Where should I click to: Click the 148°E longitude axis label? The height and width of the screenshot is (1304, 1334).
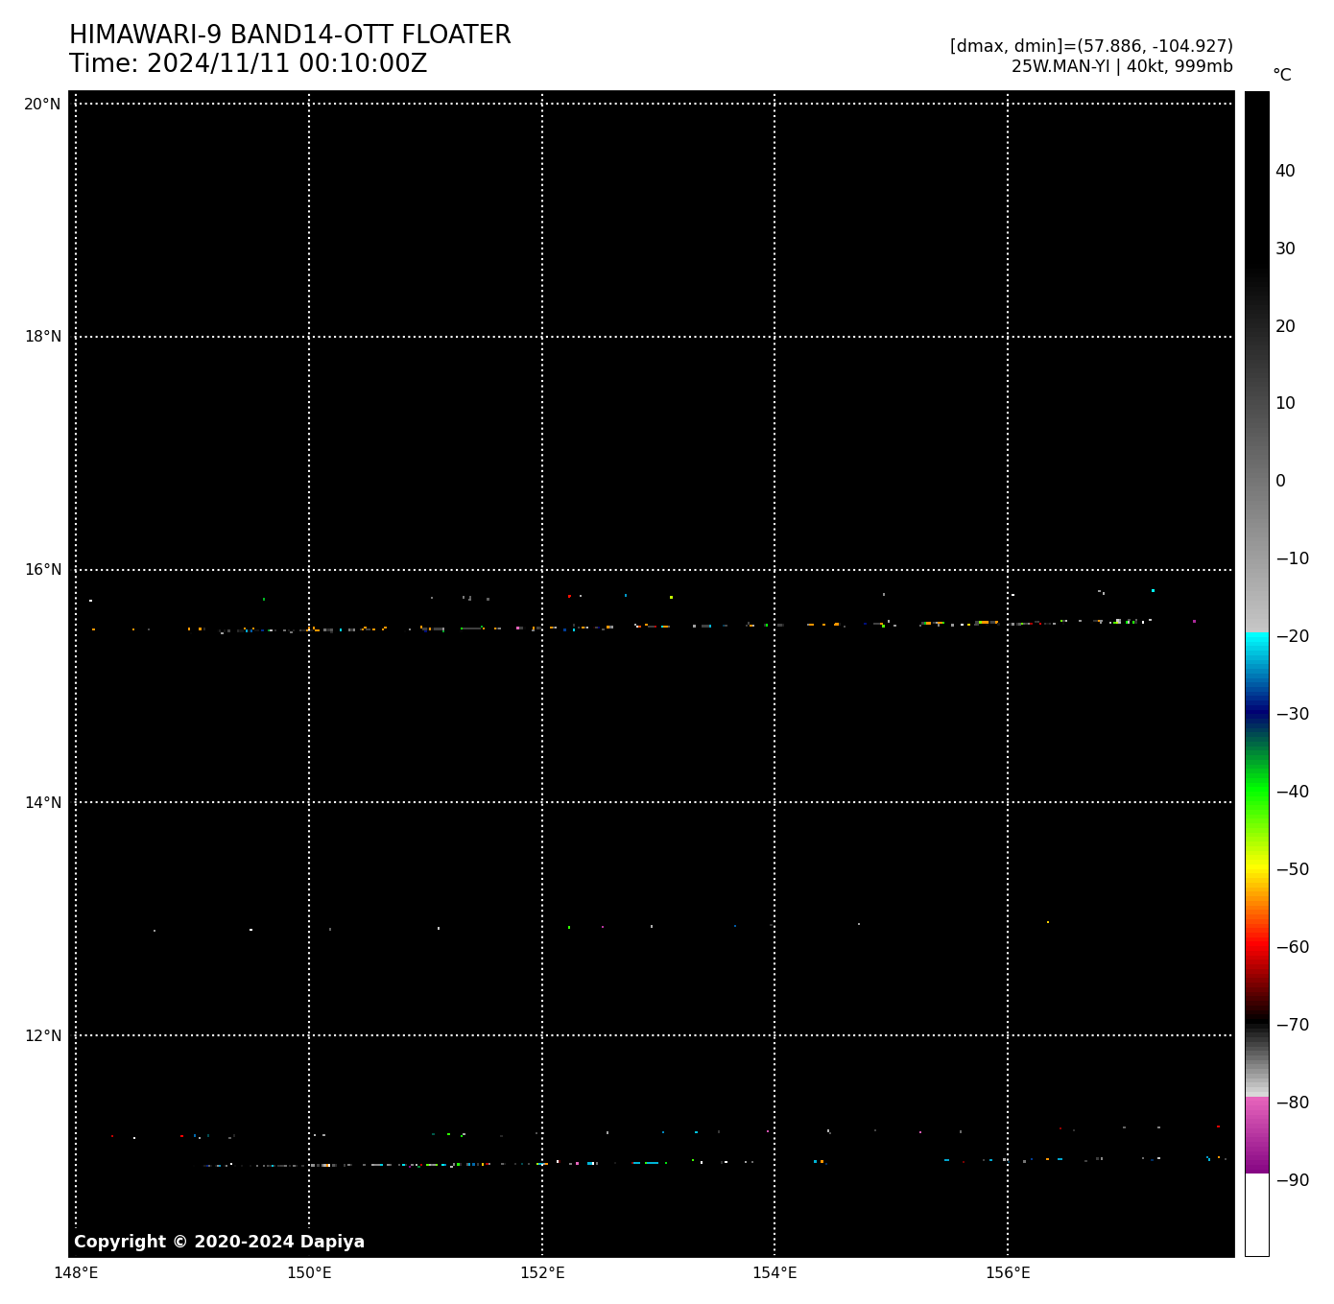(x=76, y=1273)
